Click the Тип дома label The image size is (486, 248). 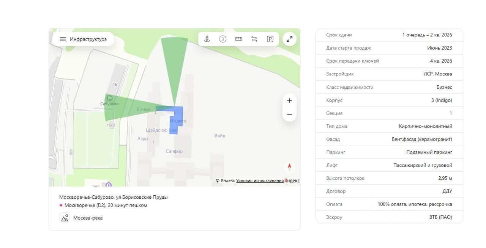click(x=337, y=126)
